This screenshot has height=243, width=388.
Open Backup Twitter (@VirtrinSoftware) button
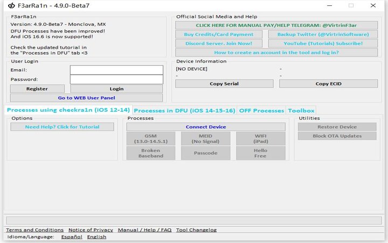[x=323, y=35]
